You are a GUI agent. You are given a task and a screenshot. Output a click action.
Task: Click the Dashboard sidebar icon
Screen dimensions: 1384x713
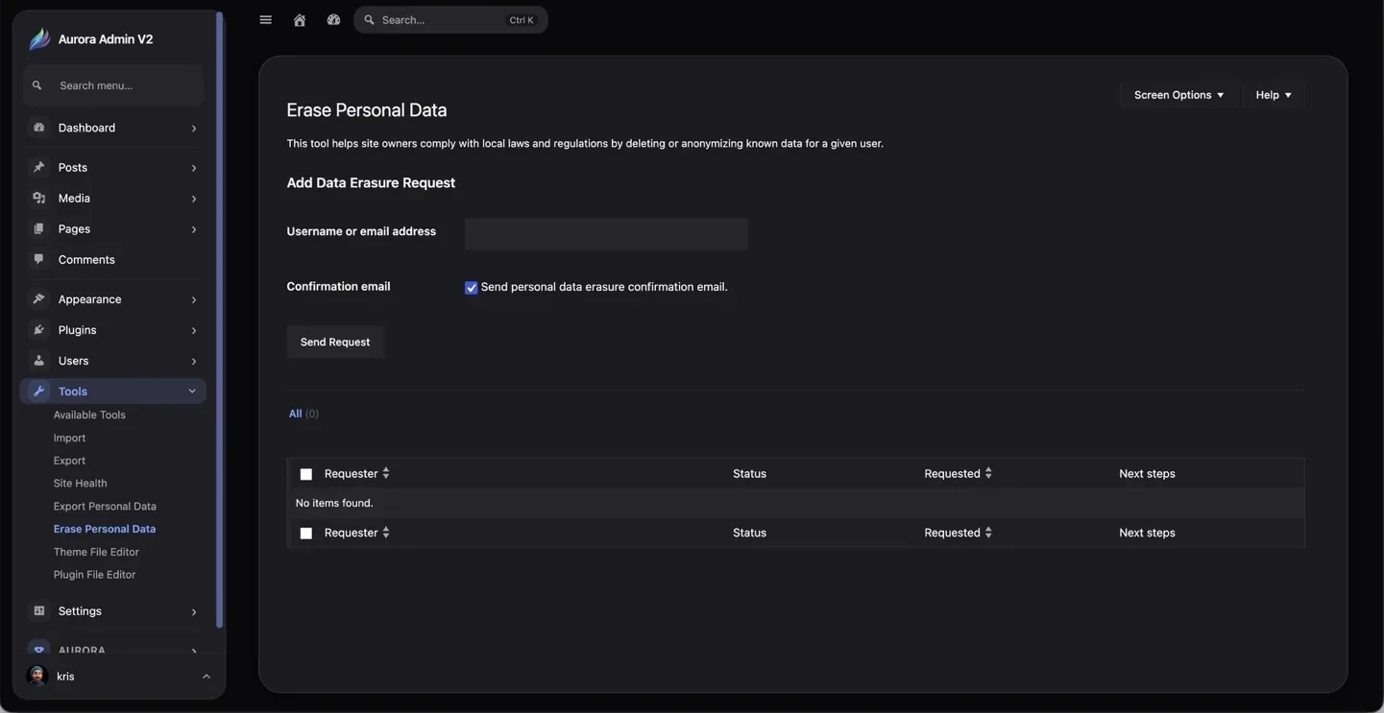[x=39, y=128]
